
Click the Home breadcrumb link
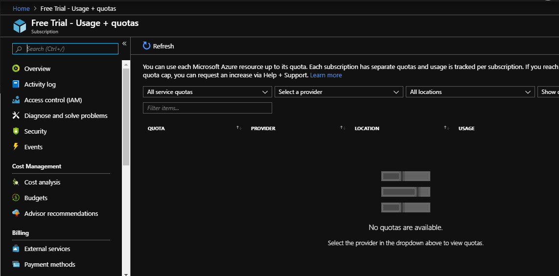(x=21, y=8)
